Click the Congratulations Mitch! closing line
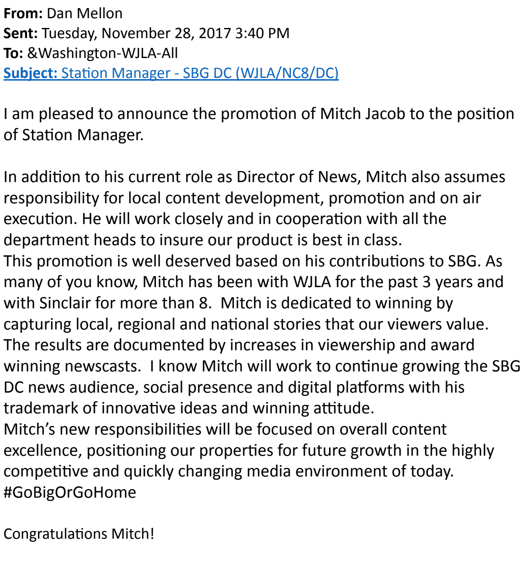528x565 pixels. pyautogui.click(x=79, y=534)
